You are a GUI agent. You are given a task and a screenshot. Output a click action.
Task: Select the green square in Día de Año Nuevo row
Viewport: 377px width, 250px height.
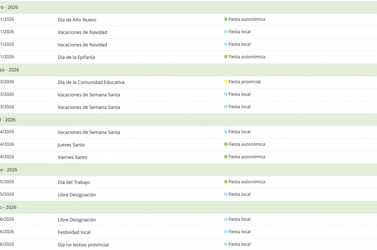pos(226,19)
